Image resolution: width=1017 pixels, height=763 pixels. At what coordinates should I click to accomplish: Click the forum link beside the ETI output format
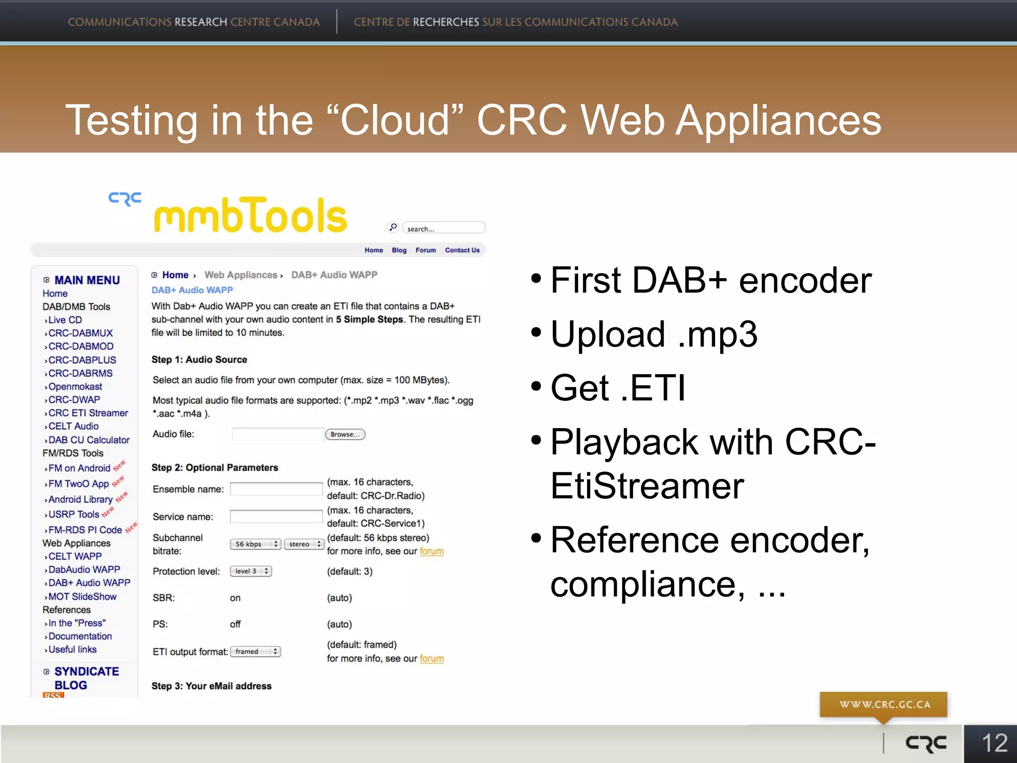point(432,658)
